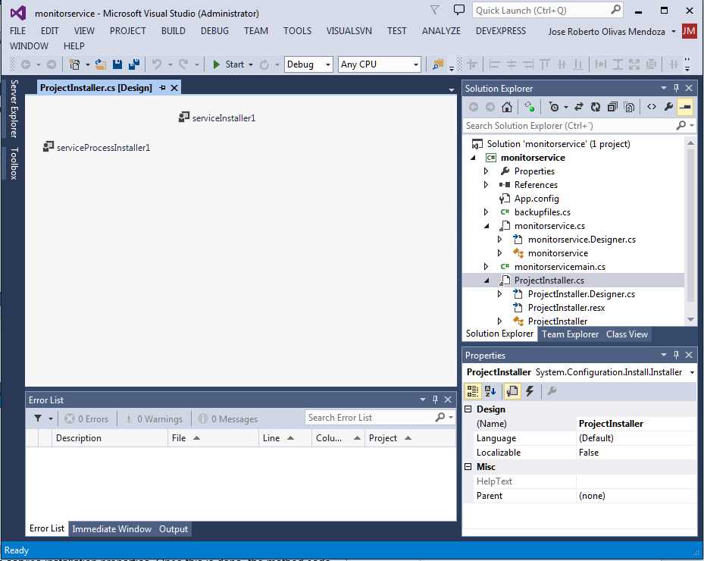Screen dimensions: 704x561
Task: Expand the Properties node in Solution Explorer
Action: point(486,171)
